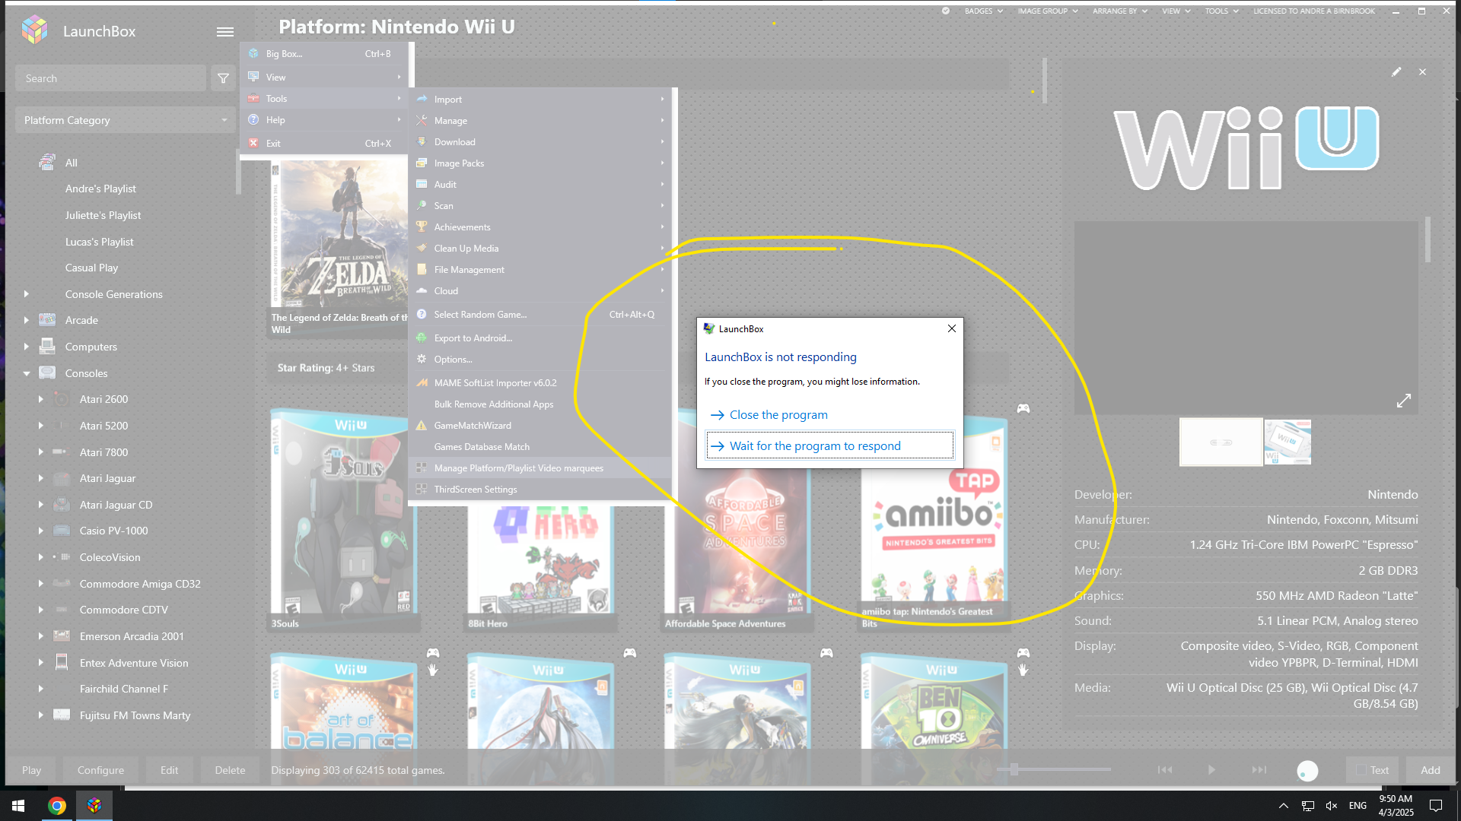Toggle the Text checkbox in bottom bar
1461x821 pixels.
pos(1361,770)
